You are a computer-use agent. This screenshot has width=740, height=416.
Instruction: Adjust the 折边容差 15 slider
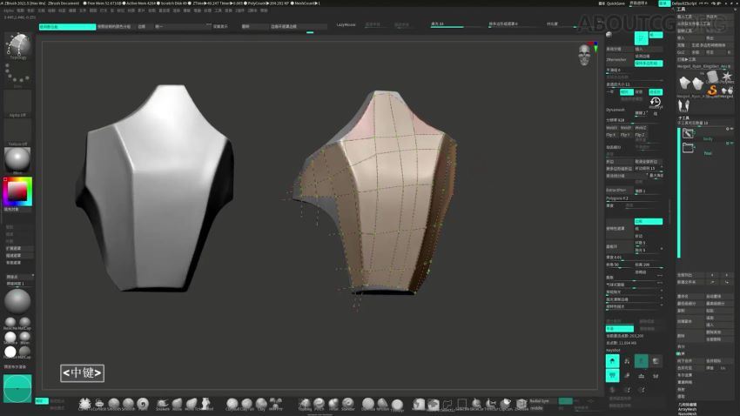(x=648, y=168)
